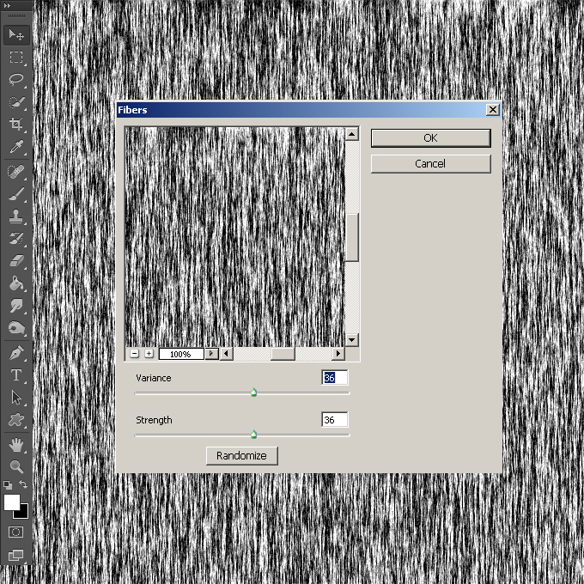Image resolution: width=584 pixels, height=584 pixels.
Task: Select the Quick Selection tool
Action: pos(16,101)
